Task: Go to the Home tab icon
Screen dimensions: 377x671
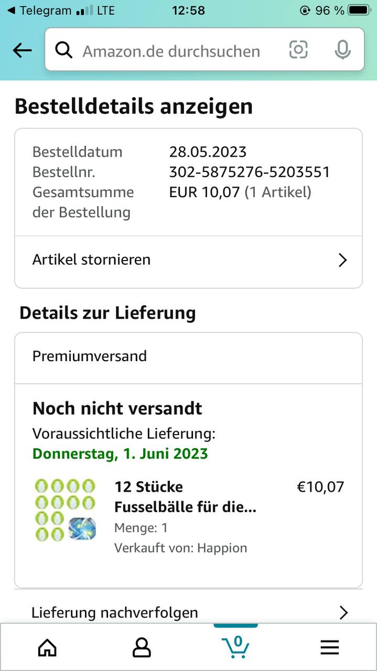Action: coord(47,648)
